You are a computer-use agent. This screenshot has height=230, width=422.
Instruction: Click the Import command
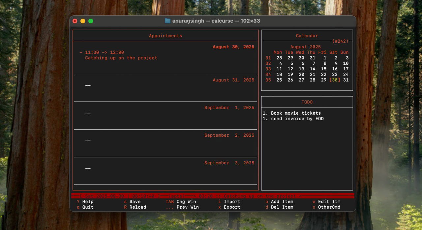point(232,202)
